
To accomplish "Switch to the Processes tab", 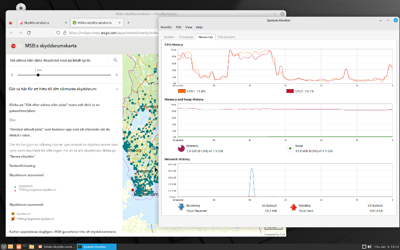I will pyautogui.click(x=186, y=37).
